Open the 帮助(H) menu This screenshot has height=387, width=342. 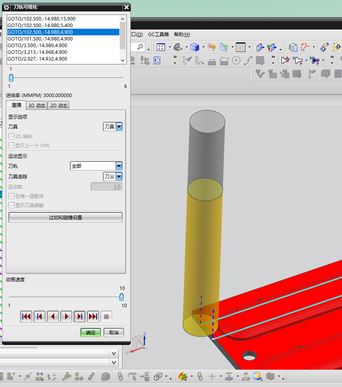[x=182, y=34]
